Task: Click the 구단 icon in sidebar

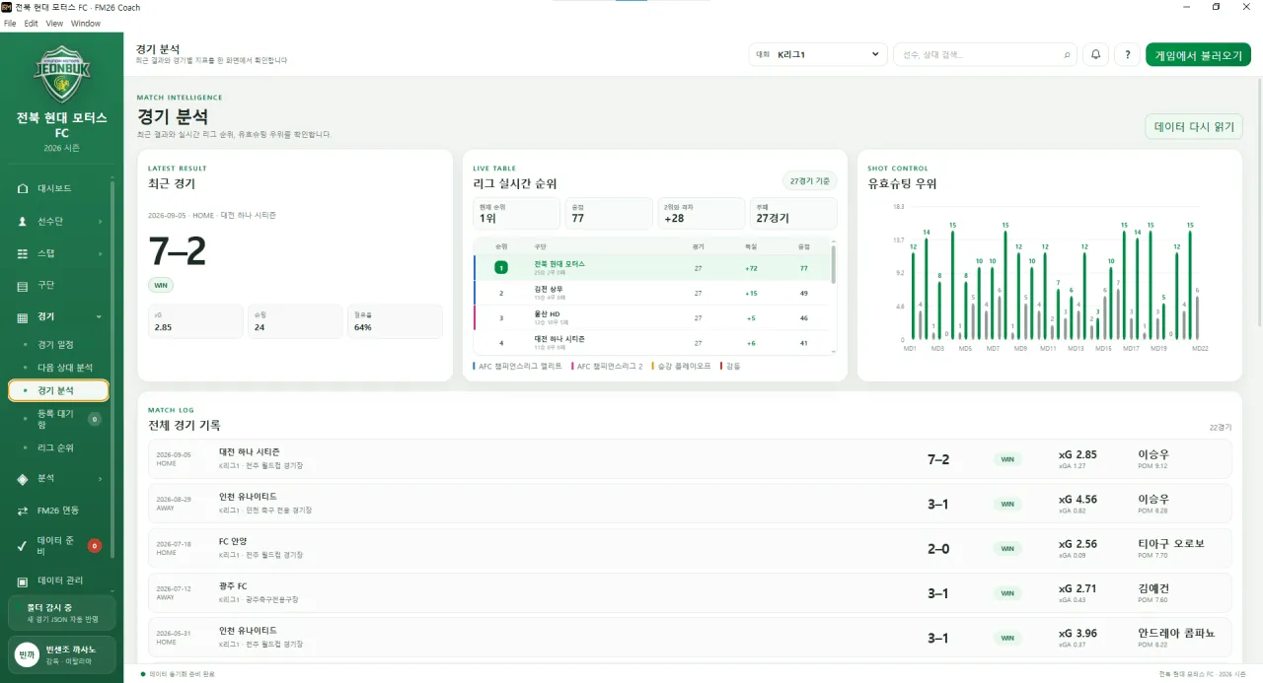Action: coord(23,286)
